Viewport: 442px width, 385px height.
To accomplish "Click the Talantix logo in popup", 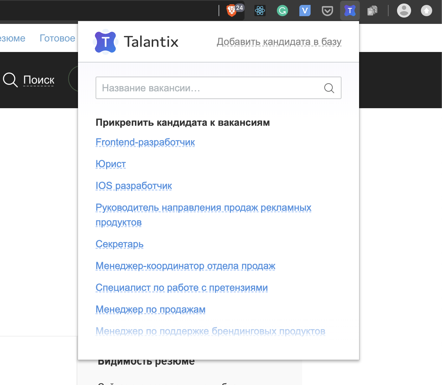I will coord(105,42).
